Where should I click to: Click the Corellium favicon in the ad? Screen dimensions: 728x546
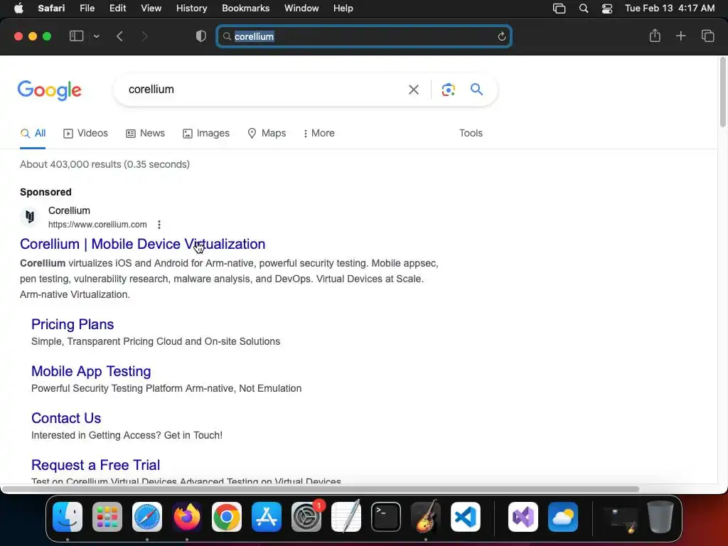pos(30,217)
